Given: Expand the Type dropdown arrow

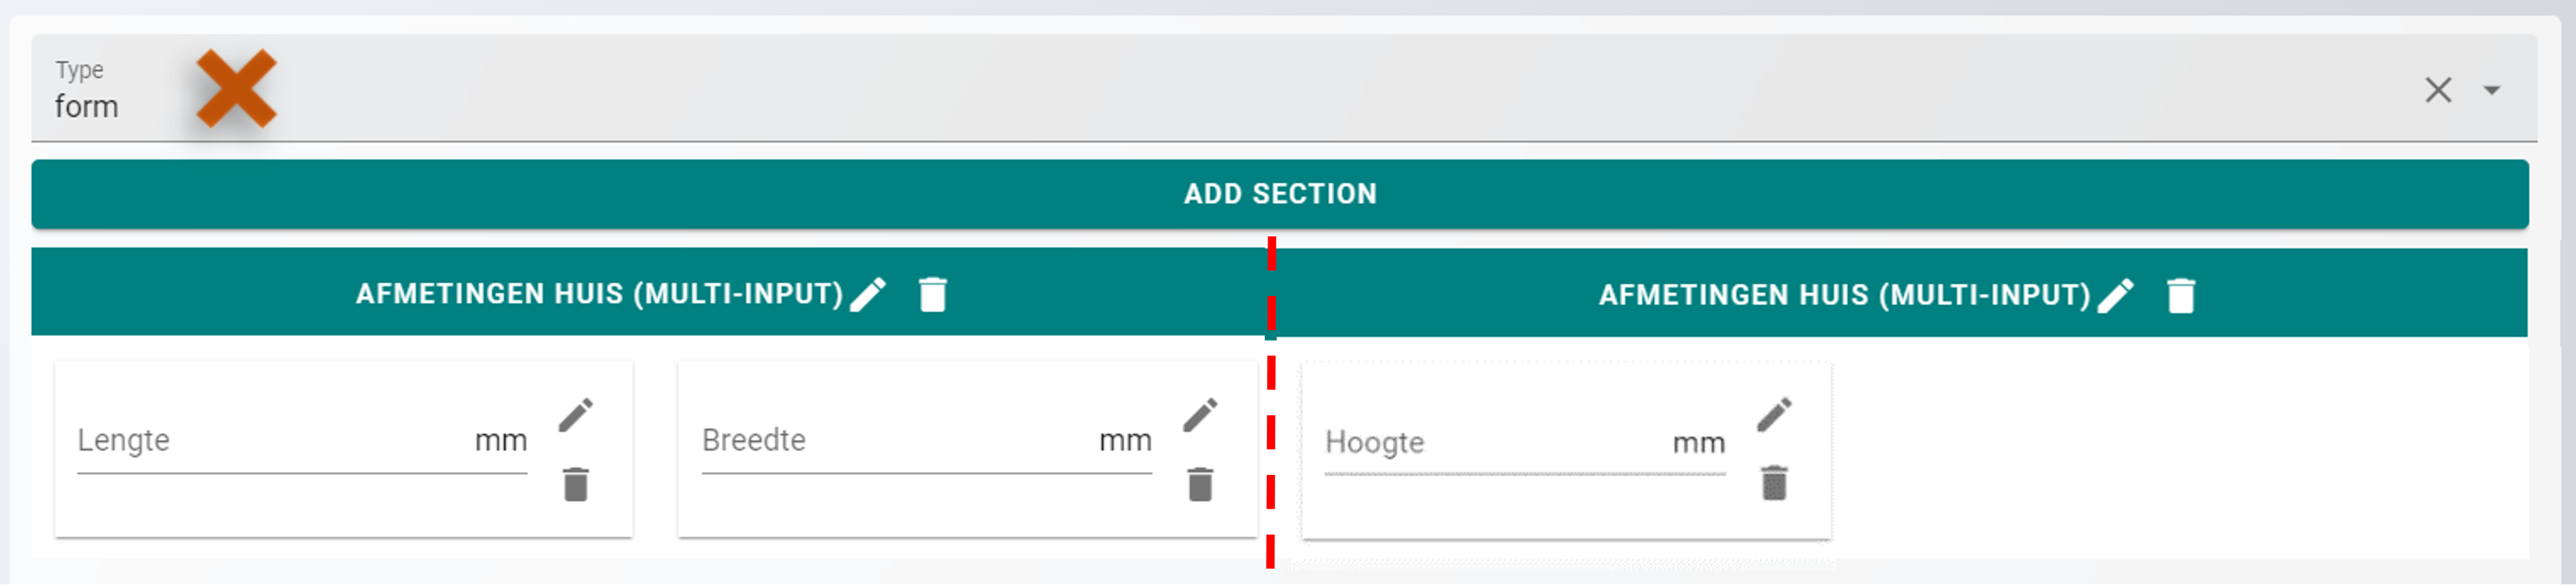Looking at the screenshot, I should tap(2492, 91).
